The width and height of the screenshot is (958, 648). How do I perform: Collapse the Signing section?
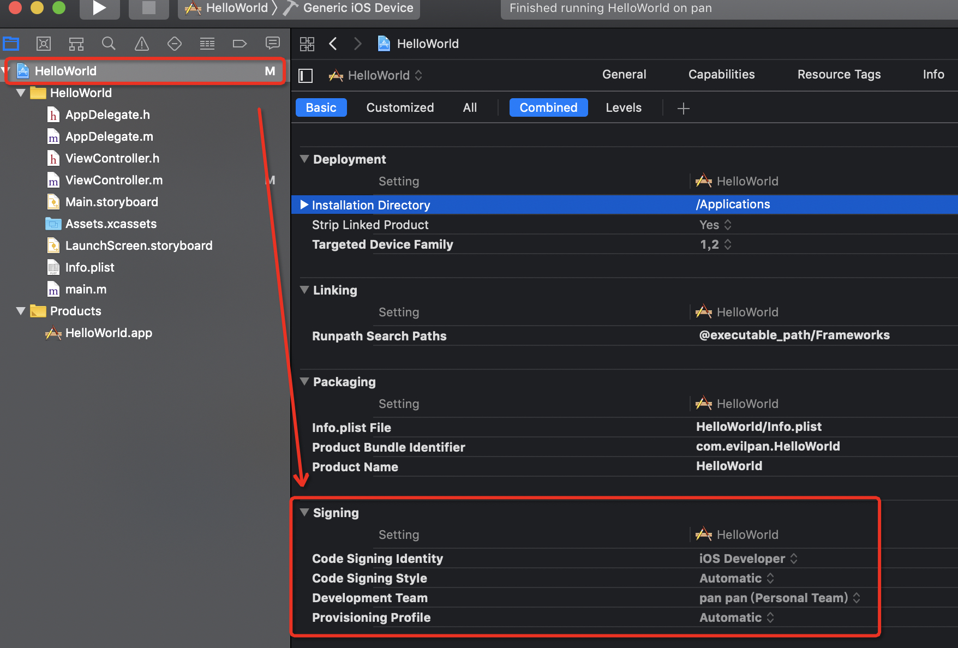[x=304, y=512]
